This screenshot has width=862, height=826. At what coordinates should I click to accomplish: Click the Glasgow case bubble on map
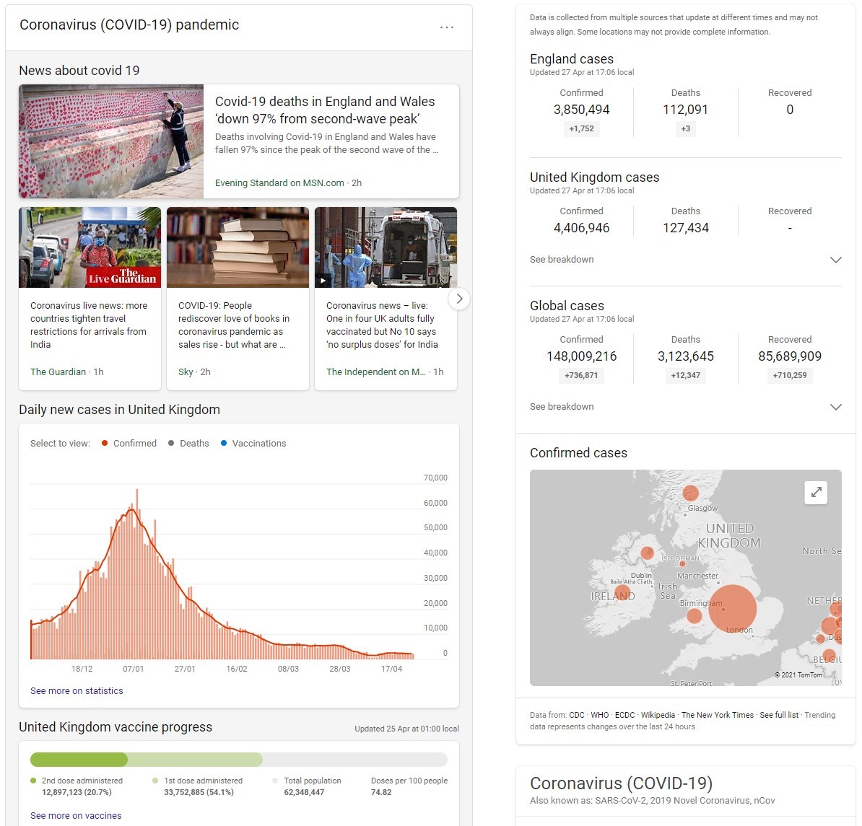click(x=691, y=493)
